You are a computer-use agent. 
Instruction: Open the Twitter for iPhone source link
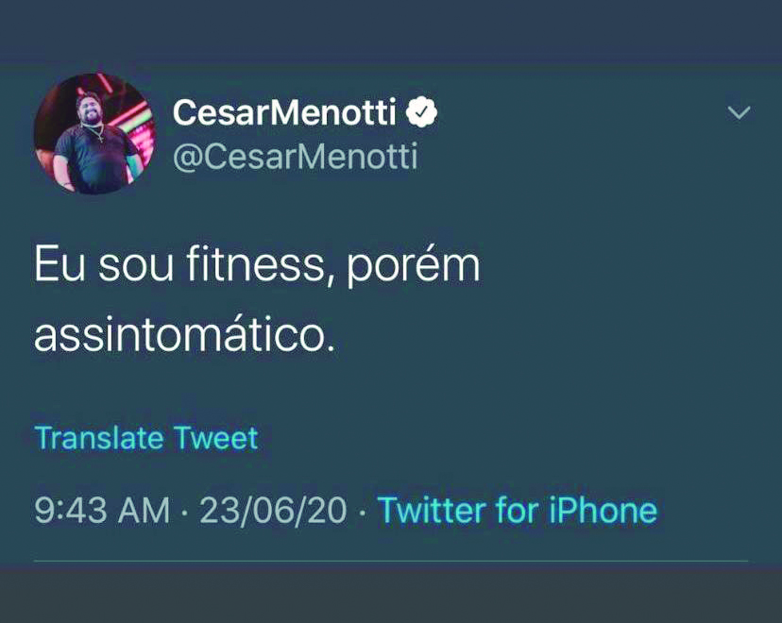517,511
